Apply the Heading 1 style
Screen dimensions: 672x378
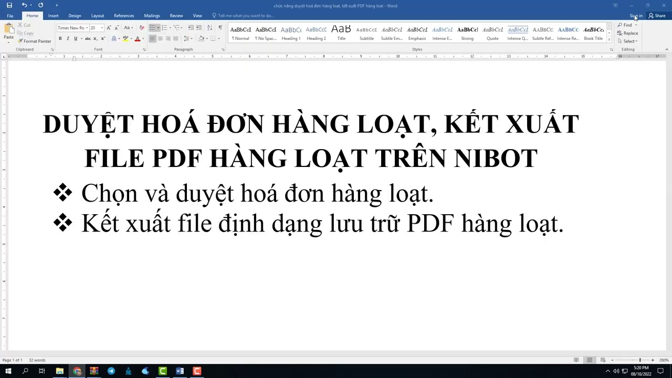291,33
